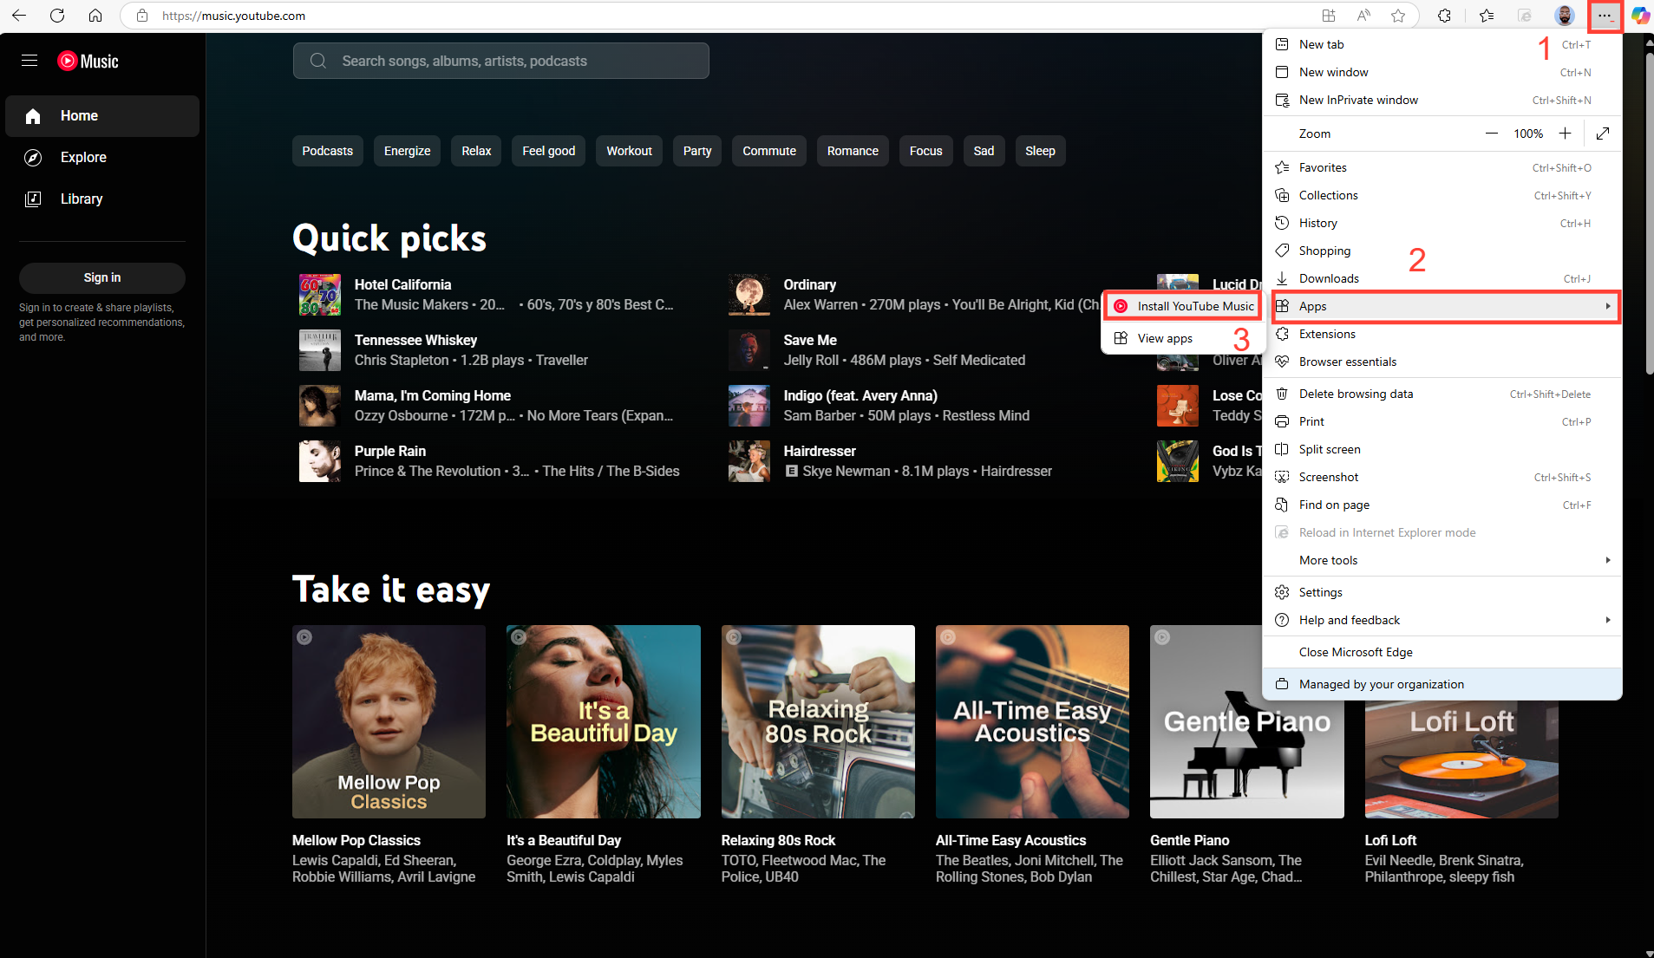Screen dimensions: 1654x958
Task: Click the YouTube Music logo
Action: 88,60
